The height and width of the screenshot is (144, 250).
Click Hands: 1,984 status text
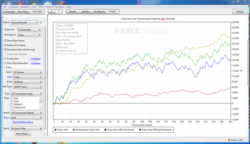click(237, 140)
